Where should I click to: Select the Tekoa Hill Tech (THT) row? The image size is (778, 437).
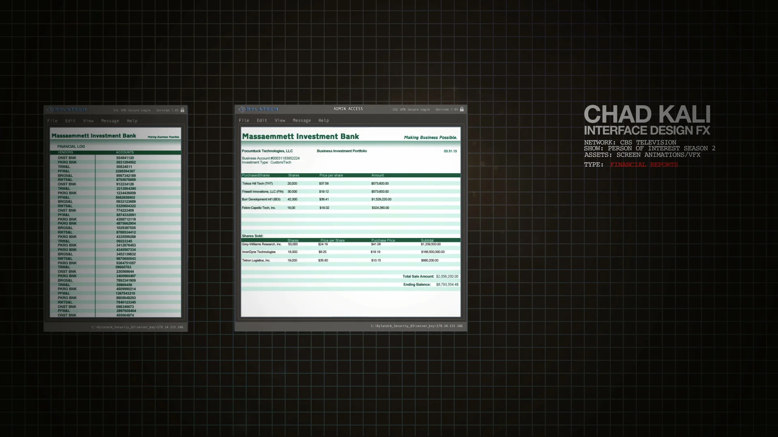(x=257, y=184)
